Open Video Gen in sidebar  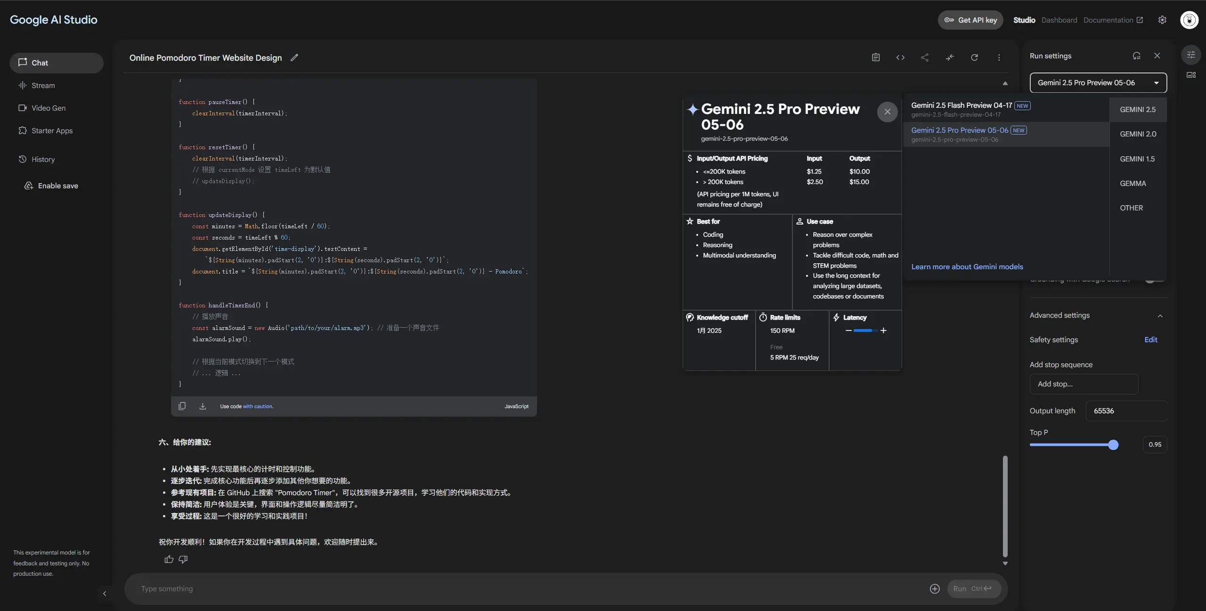click(57, 108)
